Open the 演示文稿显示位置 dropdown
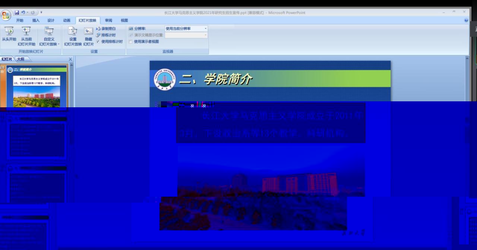Viewport: 477px width, 250px height. tap(205, 35)
